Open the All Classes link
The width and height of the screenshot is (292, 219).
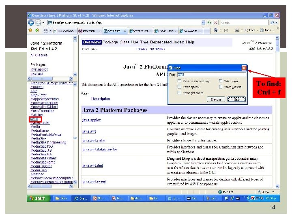[39, 55]
